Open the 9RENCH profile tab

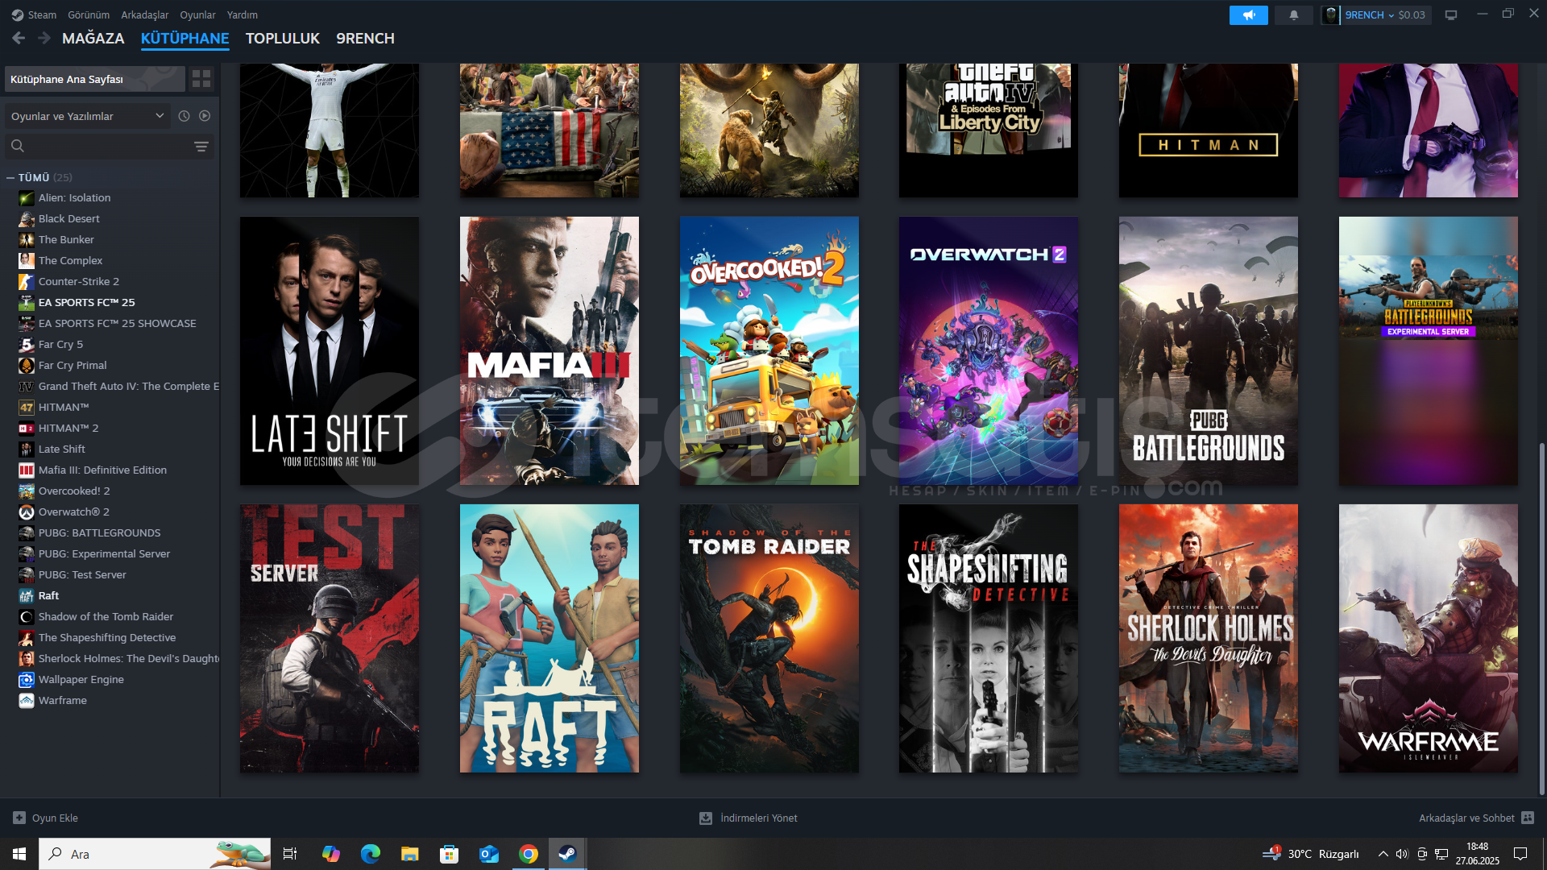click(x=365, y=38)
